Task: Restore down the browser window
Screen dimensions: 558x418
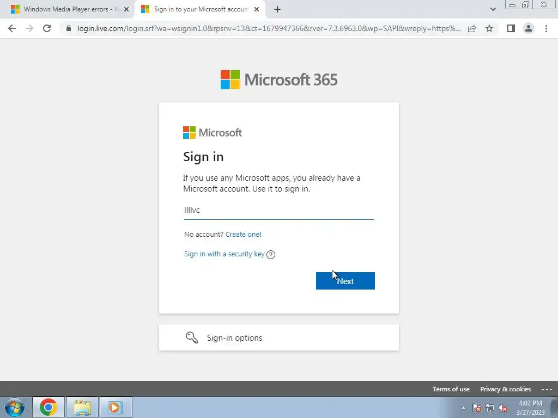Action: pyautogui.click(x=526, y=5)
